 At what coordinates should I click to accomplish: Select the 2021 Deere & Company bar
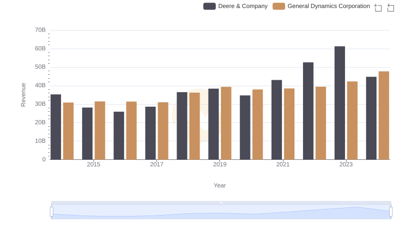click(276, 120)
